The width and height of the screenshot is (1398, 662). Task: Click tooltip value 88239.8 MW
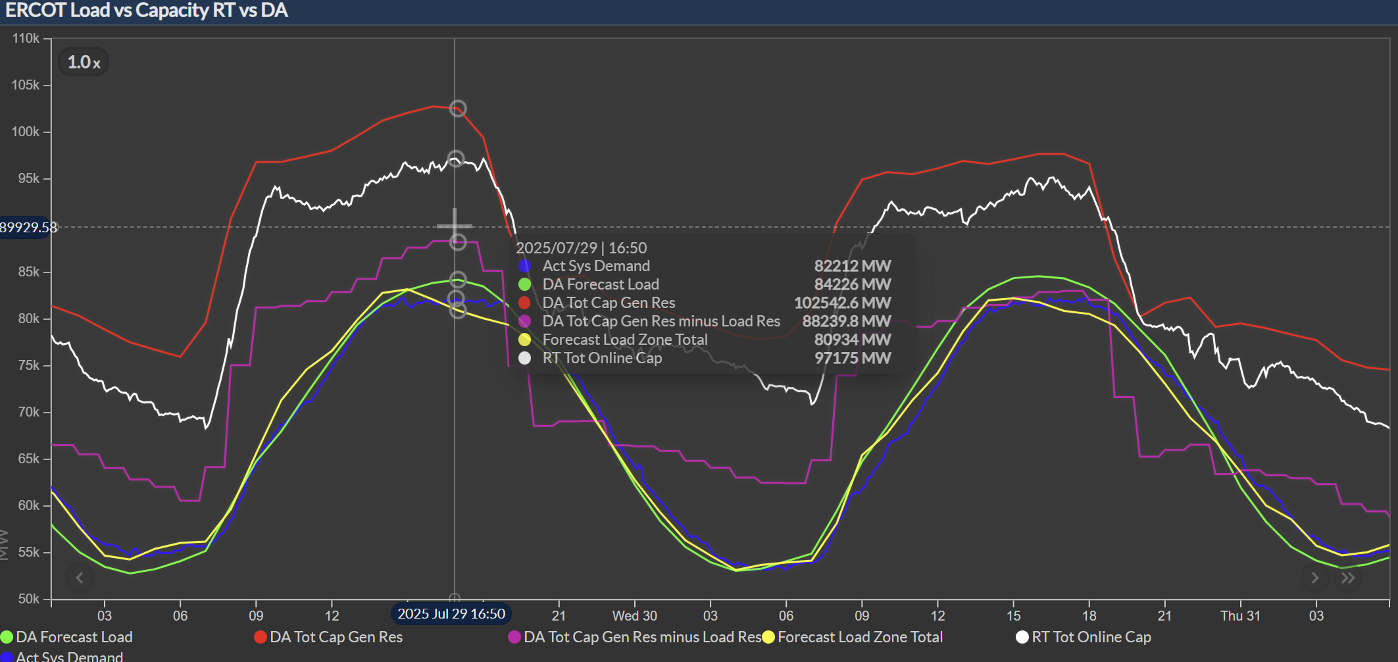(x=847, y=321)
